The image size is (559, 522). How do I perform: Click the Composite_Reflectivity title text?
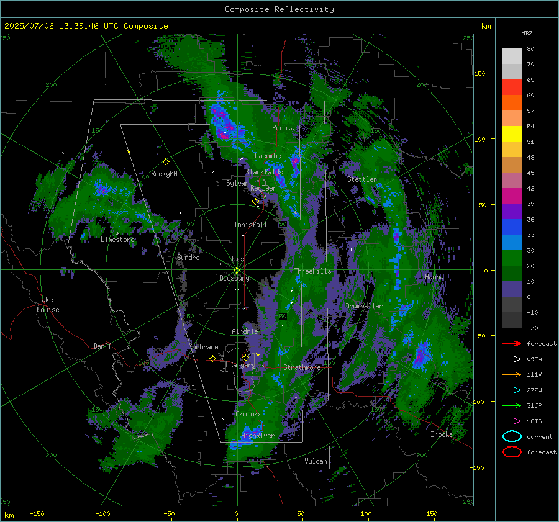(x=279, y=9)
